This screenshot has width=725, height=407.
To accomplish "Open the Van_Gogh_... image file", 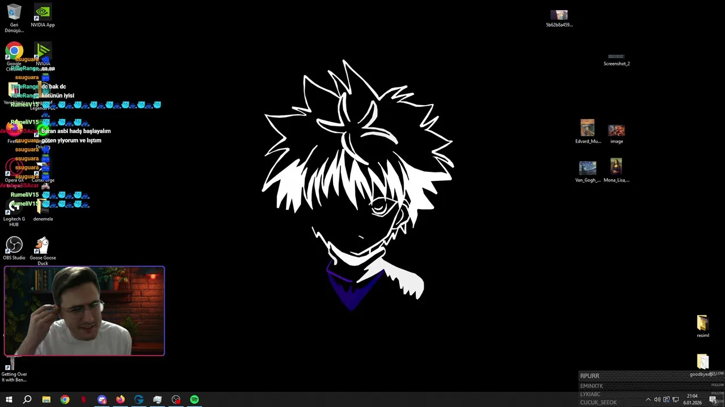I will [x=587, y=171].
